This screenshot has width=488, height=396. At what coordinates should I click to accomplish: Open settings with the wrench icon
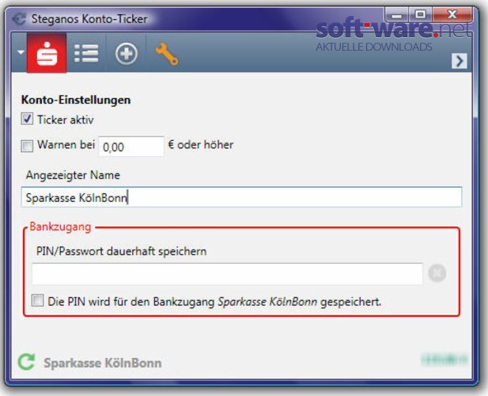point(167,54)
